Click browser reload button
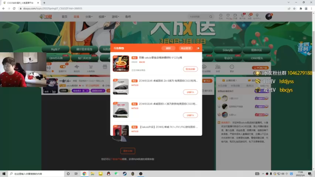Screen dimensions: 315x177 (14, 8)
